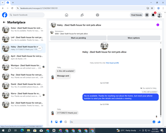Viewport: 166px width, 133px height.
Task: Click the chat vertical scrollbar
Action: [161, 82]
